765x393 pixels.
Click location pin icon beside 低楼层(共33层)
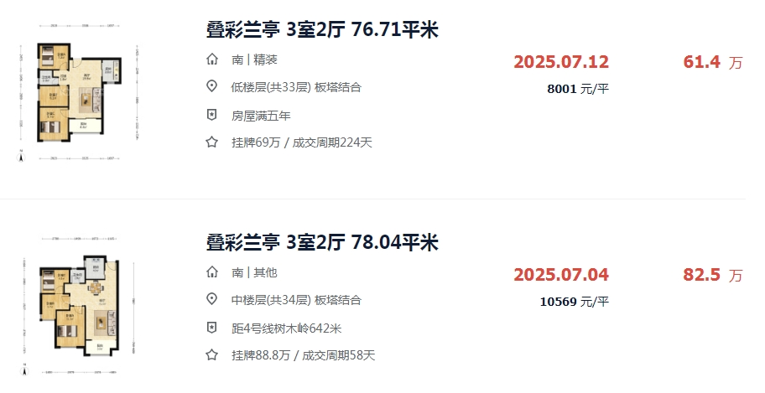coord(212,87)
